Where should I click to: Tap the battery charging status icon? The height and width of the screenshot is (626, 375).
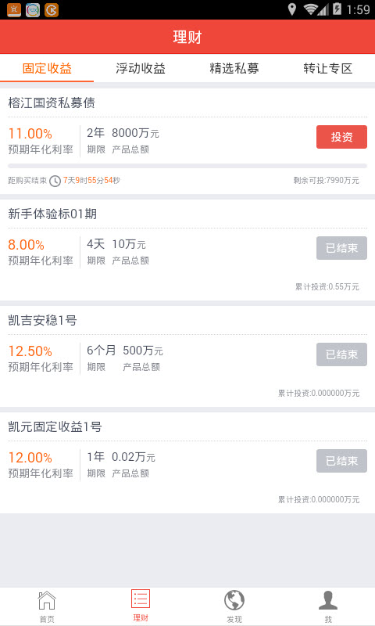tap(337, 9)
